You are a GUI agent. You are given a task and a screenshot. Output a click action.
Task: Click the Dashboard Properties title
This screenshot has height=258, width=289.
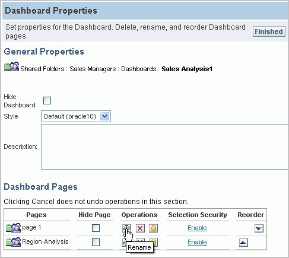51,11
